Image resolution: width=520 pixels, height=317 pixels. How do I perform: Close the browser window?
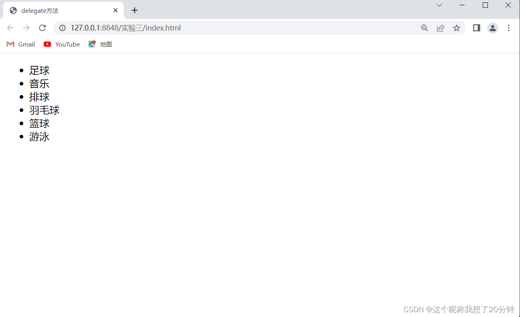[508, 5]
